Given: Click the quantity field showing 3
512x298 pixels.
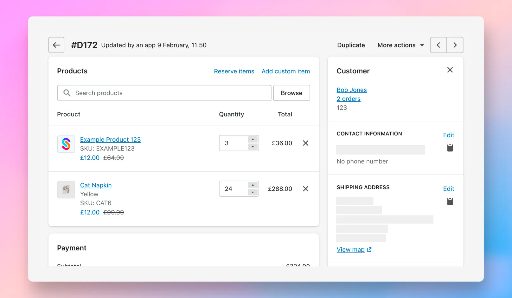Looking at the screenshot, I should 239,143.
